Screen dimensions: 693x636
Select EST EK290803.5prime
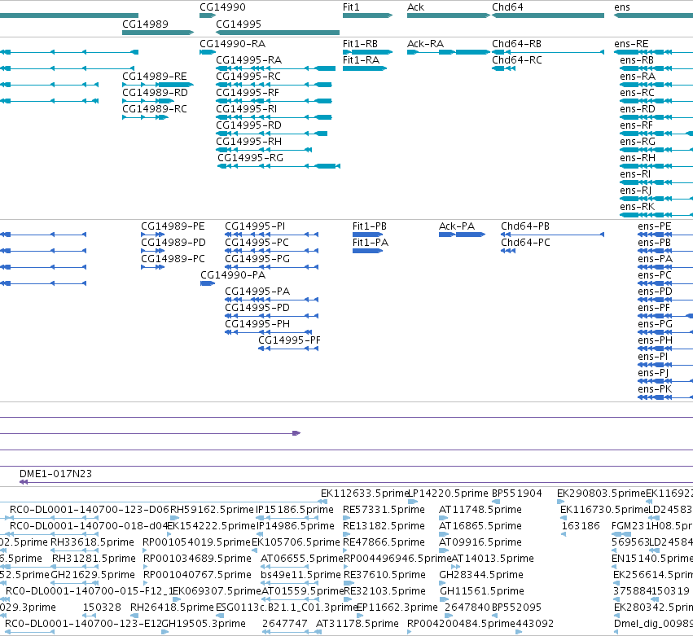click(601, 493)
